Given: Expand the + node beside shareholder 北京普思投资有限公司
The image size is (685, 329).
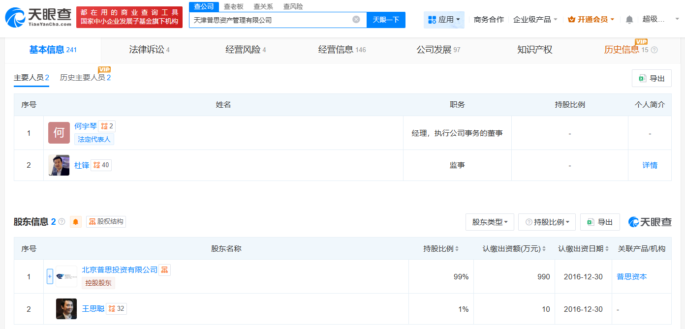Looking at the screenshot, I should (50, 276).
